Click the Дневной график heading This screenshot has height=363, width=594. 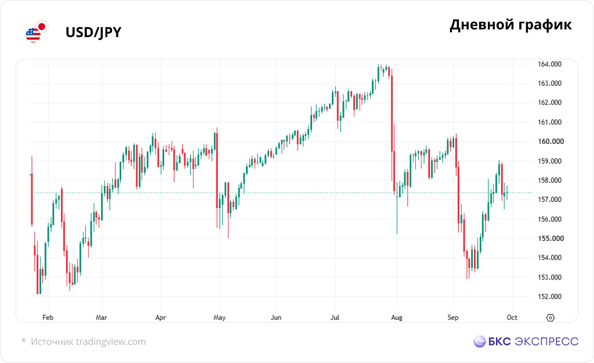(510, 25)
